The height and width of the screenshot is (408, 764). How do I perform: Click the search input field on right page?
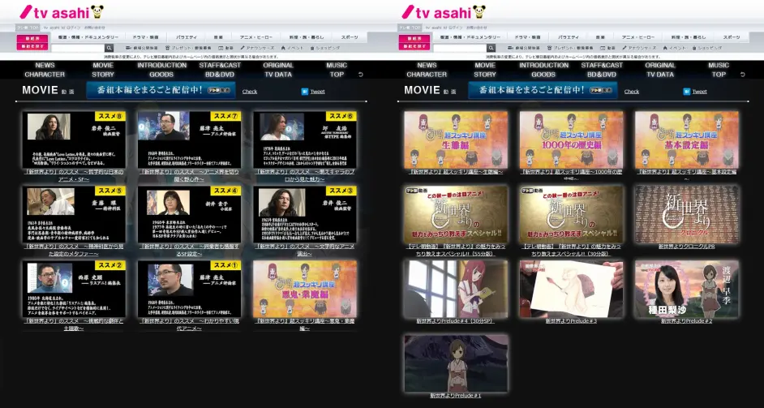click(460, 48)
